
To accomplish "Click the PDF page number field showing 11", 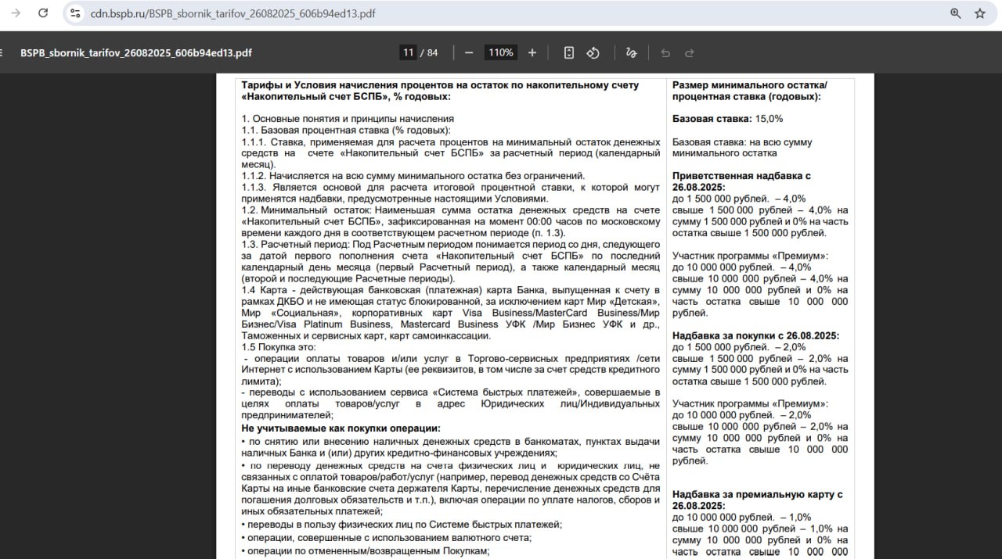I will click(408, 52).
